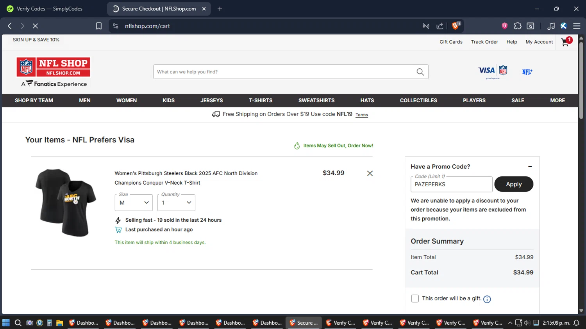Click the Terms link for free shipping
The height and width of the screenshot is (329, 586).
click(x=362, y=115)
